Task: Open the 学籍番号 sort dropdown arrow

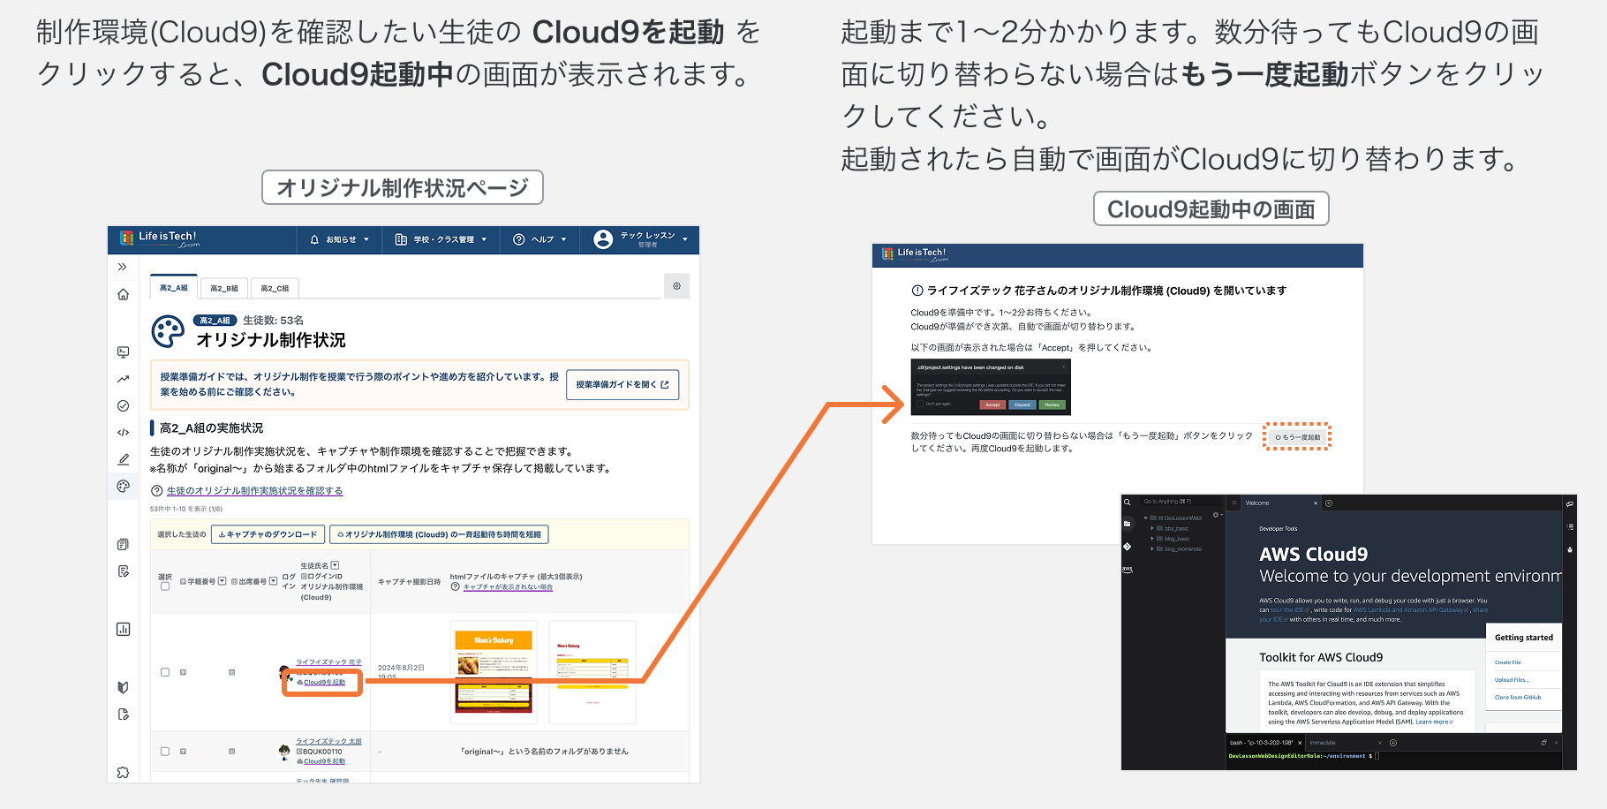Action: [223, 581]
